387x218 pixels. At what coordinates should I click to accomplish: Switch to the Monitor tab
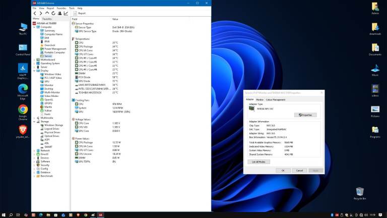tap(260, 99)
